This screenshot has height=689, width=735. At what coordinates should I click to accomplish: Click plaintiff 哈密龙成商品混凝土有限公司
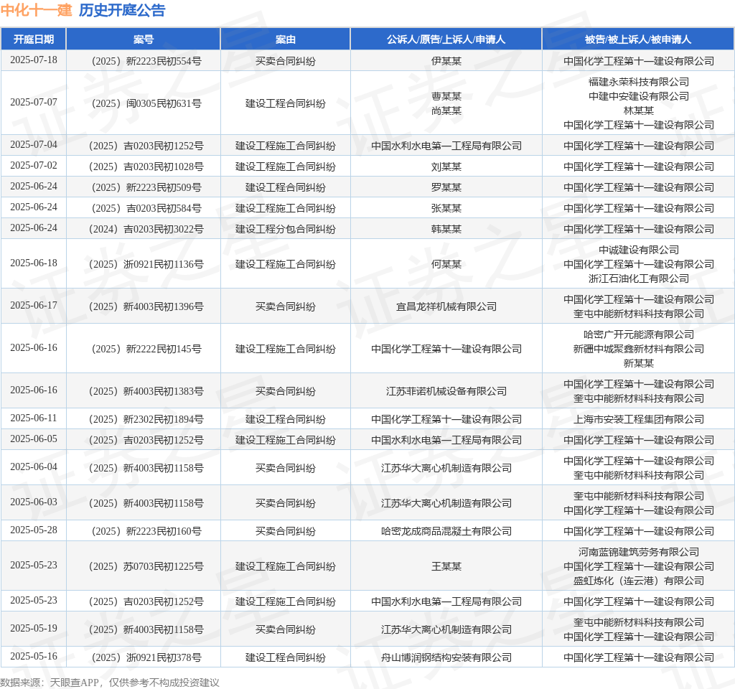tap(446, 530)
